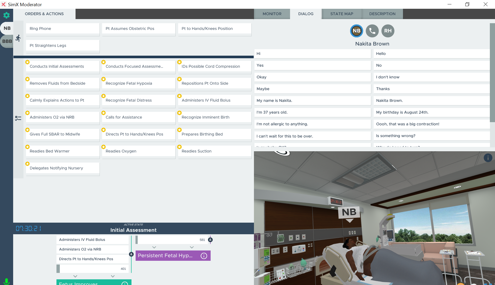The width and height of the screenshot is (495, 285).
Task: Click the 401 timer progress bar
Action: pos(93,269)
